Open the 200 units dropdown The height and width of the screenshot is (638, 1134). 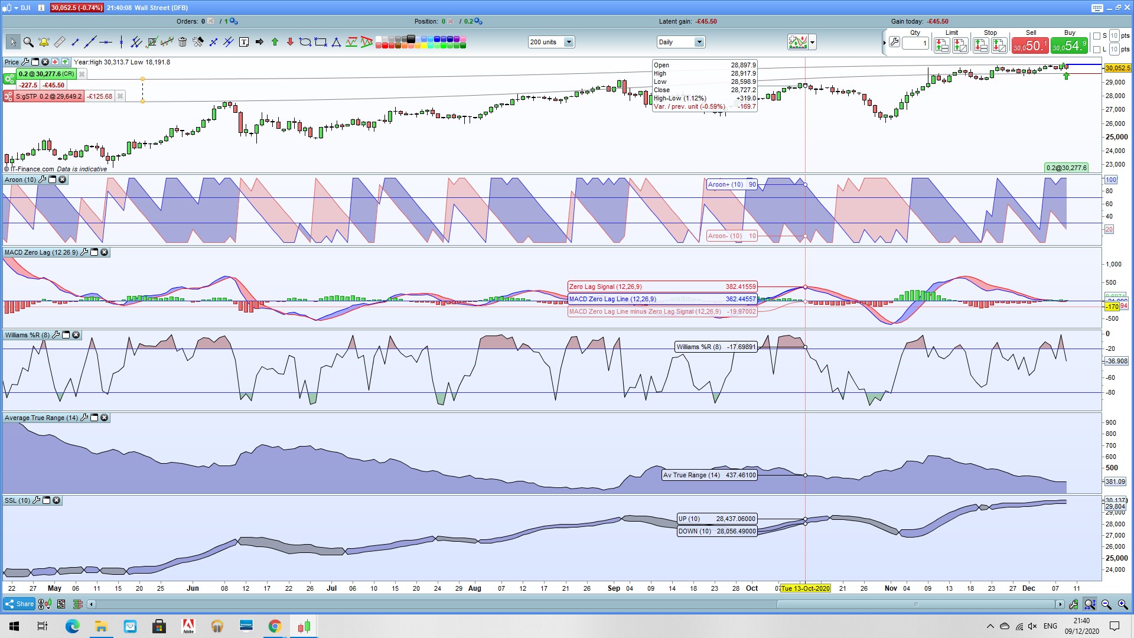568,42
